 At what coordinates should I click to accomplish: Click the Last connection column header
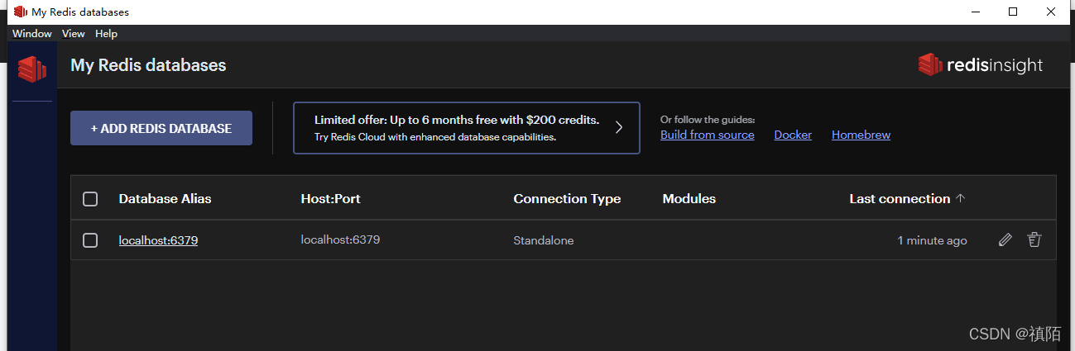pyautogui.click(x=900, y=199)
